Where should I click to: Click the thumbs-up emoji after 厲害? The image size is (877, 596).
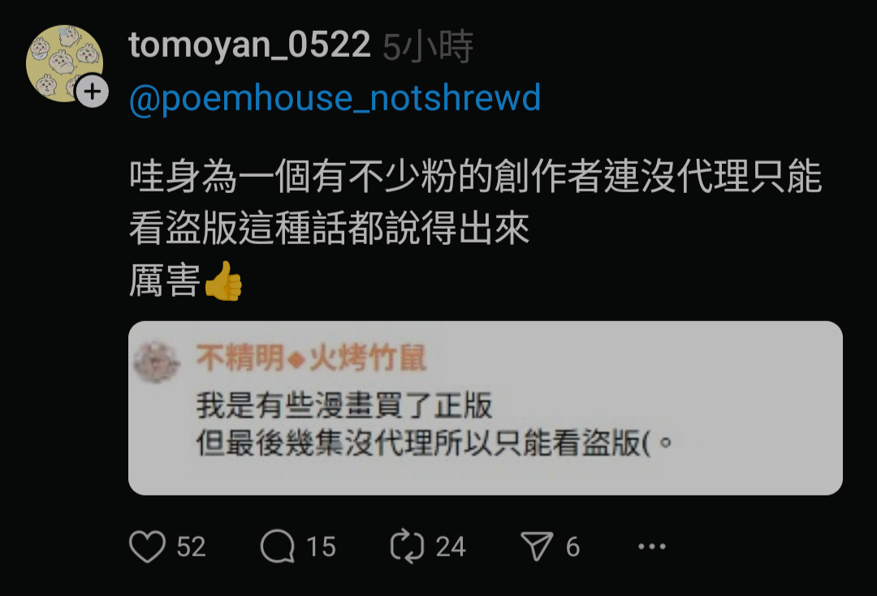coord(223,281)
